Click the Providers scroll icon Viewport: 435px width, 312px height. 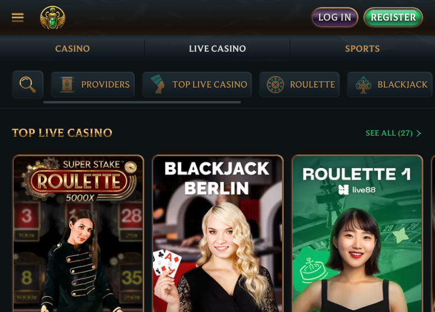point(67,85)
